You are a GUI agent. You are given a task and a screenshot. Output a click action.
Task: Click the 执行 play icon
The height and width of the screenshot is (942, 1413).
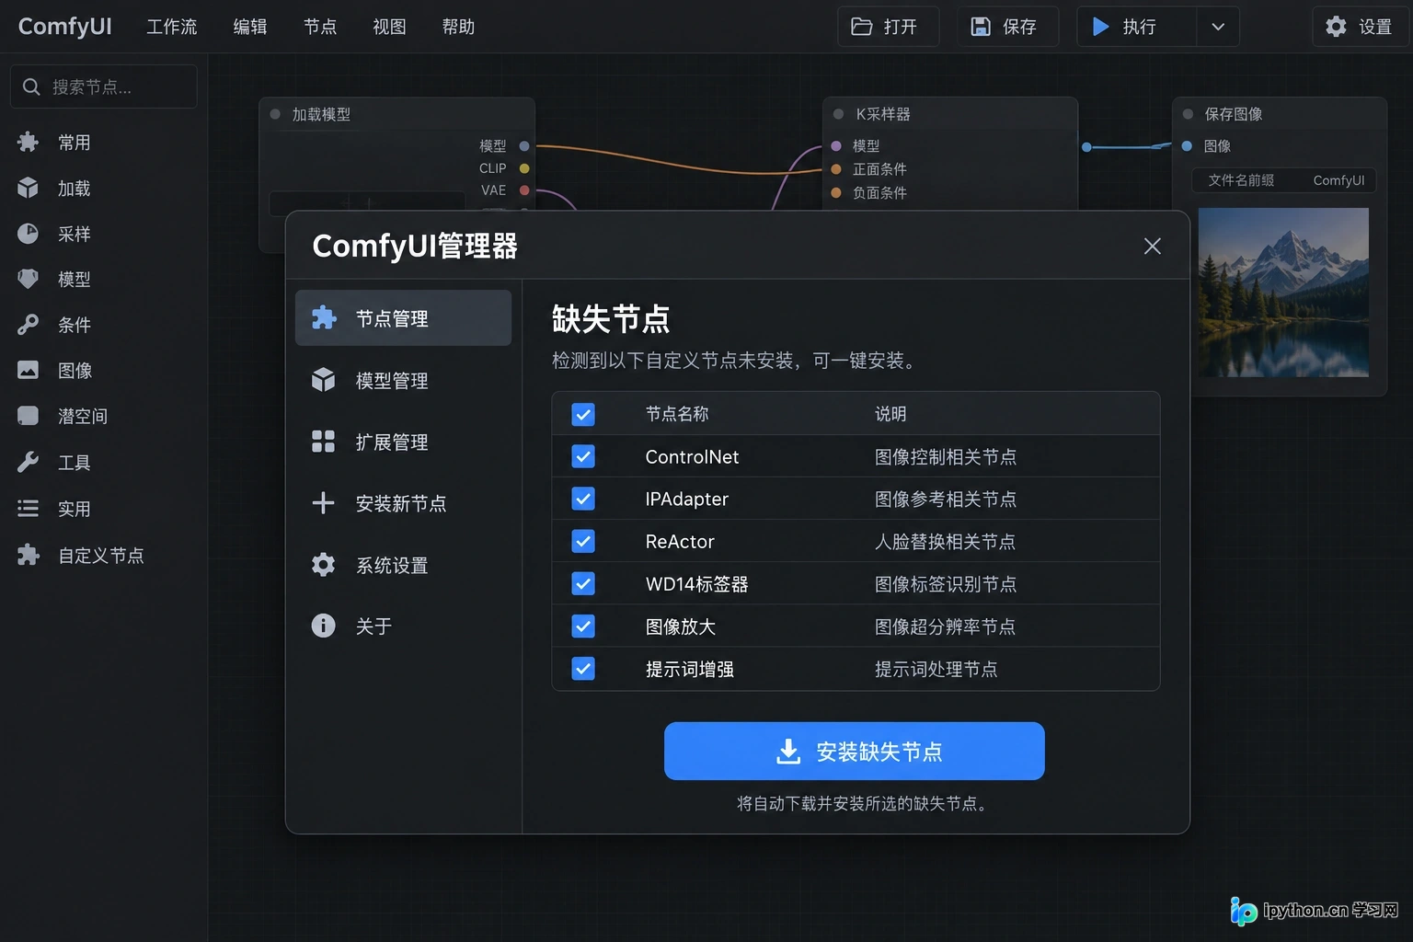(1100, 27)
